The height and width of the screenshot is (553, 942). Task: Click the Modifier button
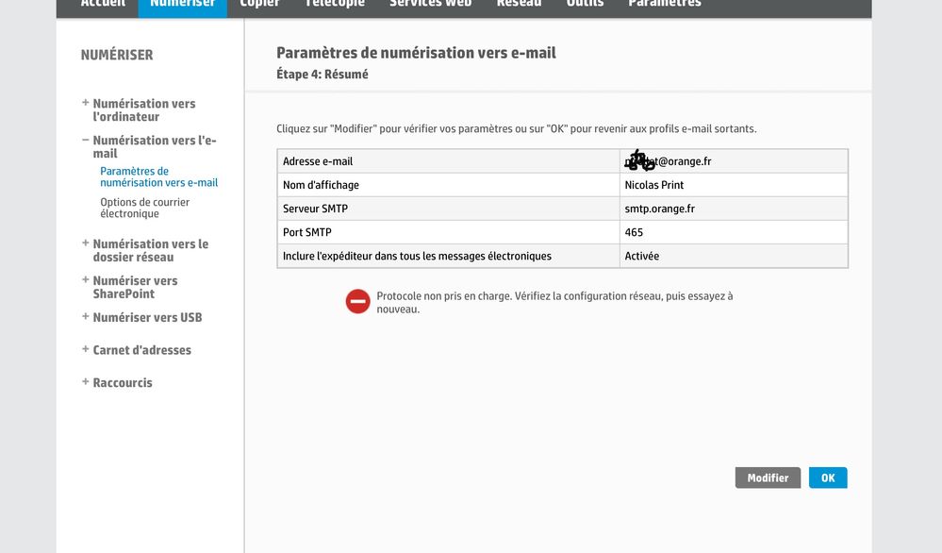(768, 478)
